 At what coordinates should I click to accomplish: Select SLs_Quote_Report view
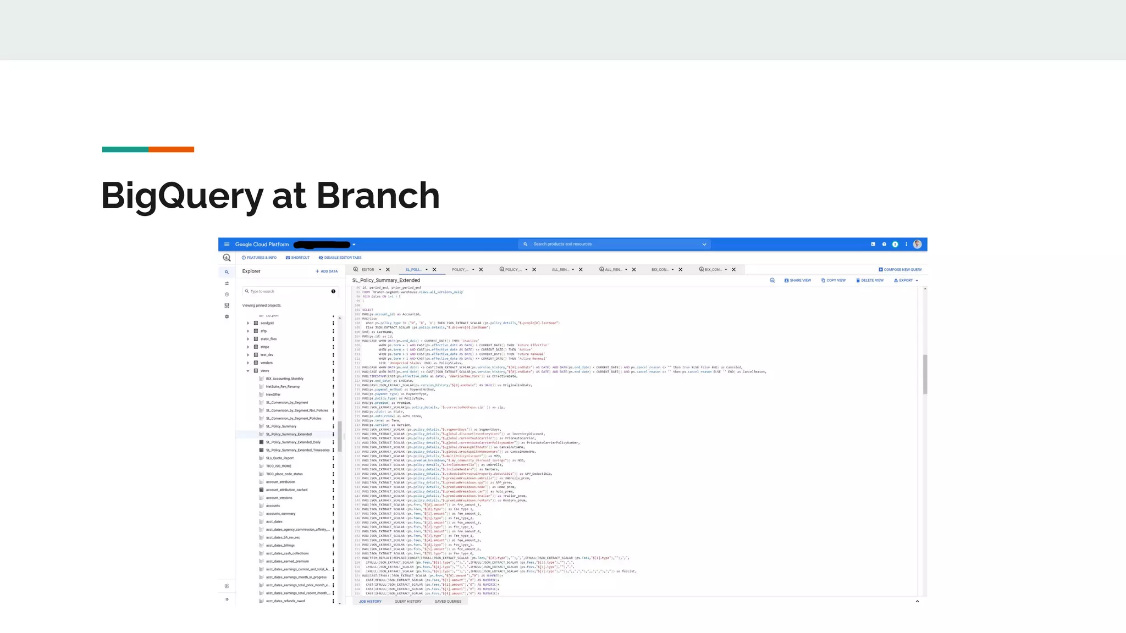click(280, 458)
